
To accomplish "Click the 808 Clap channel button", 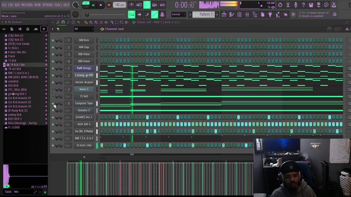I will click(84, 47).
